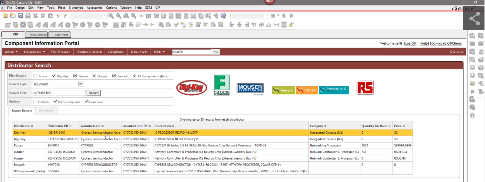Switch to the Ultra Librarian tab
This screenshot has width=485, height=182.
coord(37,34)
